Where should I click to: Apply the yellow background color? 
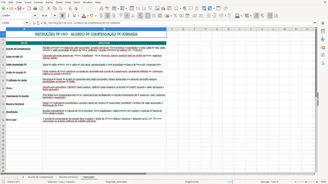coord(92,16)
